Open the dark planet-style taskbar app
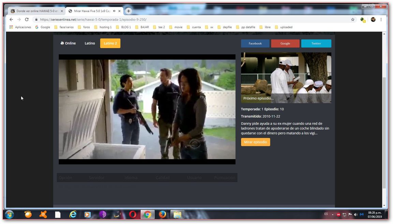Image resolution: width=393 pixels, height=224 pixels. 117,214
